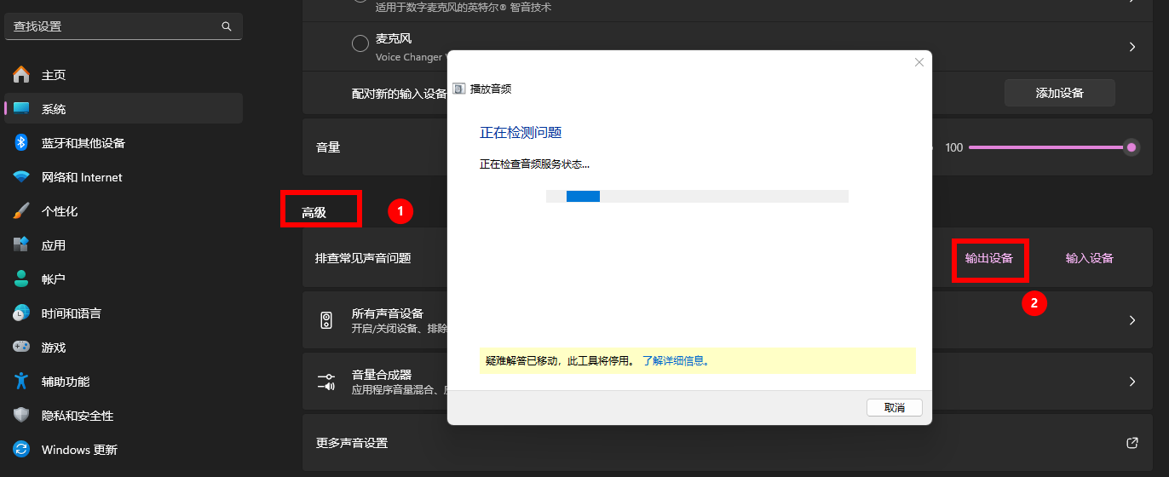
Task: Expand the 麦克风 device row chevron
Action: pyautogui.click(x=1132, y=47)
